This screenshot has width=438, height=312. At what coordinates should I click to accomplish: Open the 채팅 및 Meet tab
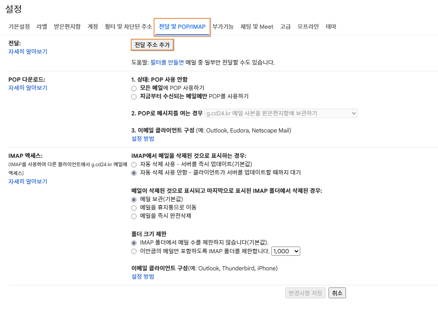pos(257,27)
